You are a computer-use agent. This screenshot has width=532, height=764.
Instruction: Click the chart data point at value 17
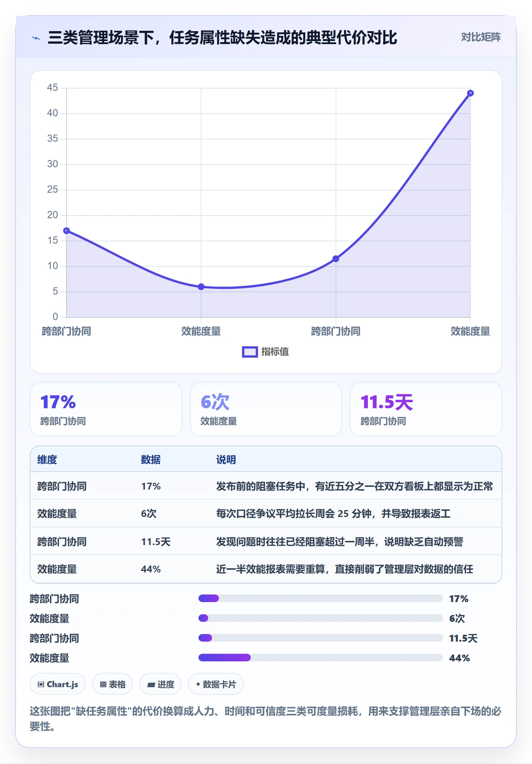point(66,231)
